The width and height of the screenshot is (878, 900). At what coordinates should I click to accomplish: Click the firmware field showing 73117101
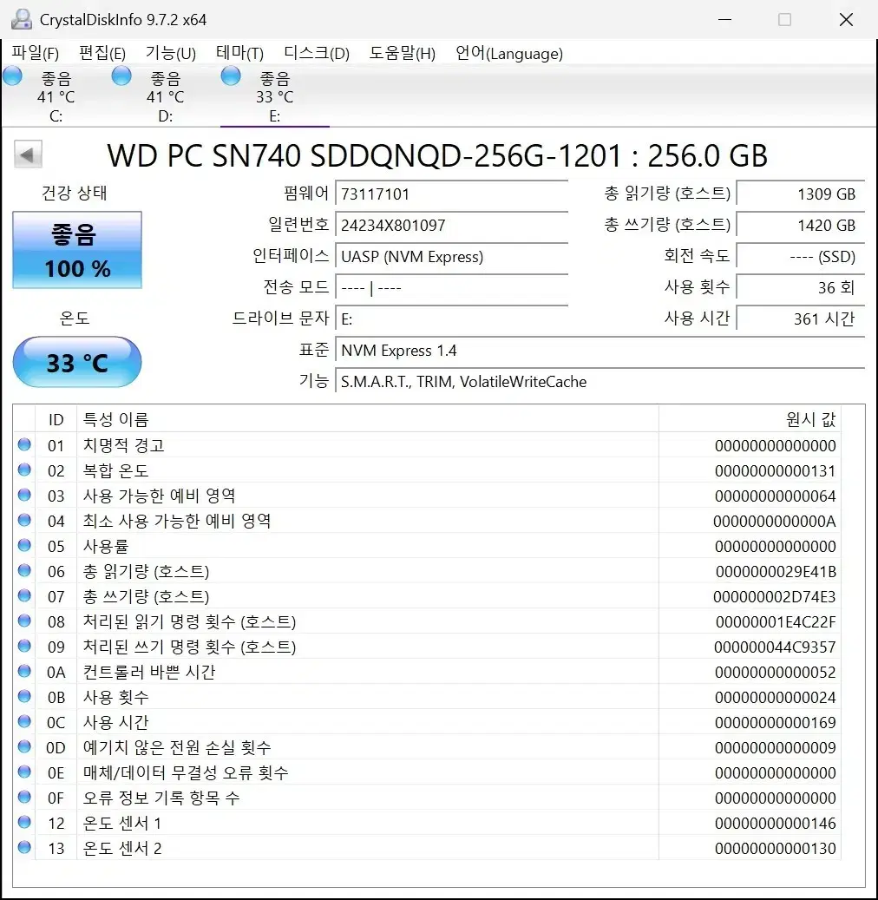(x=451, y=194)
